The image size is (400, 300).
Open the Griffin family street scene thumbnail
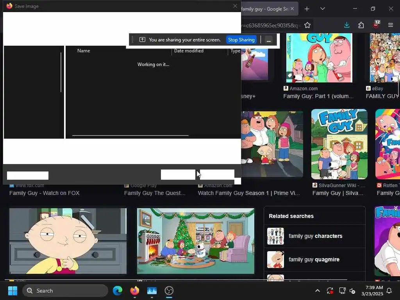(272, 144)
